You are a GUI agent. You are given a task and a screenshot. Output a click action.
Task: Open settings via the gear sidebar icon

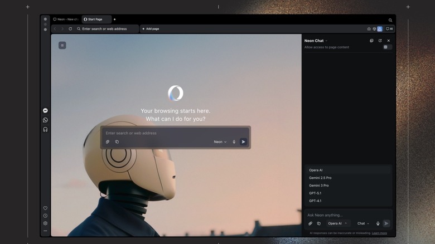45,223
